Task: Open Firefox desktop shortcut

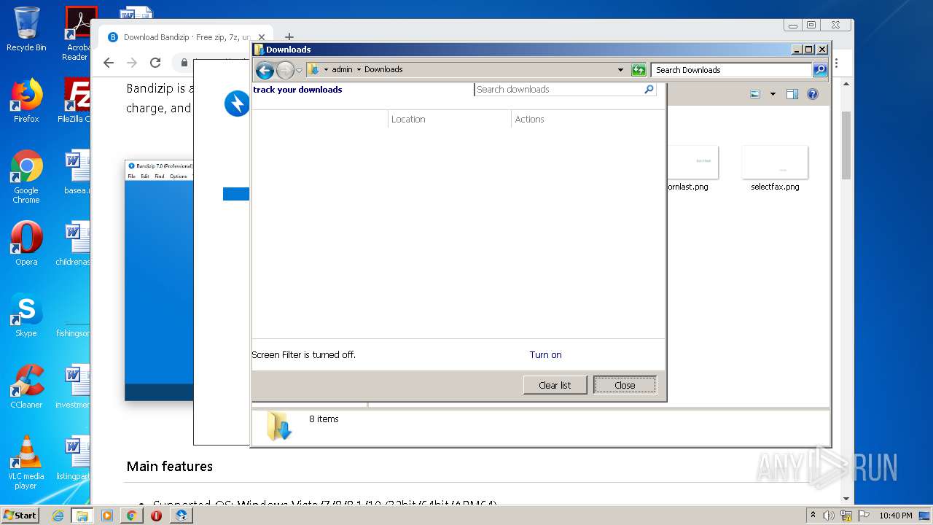Action: 26,101
